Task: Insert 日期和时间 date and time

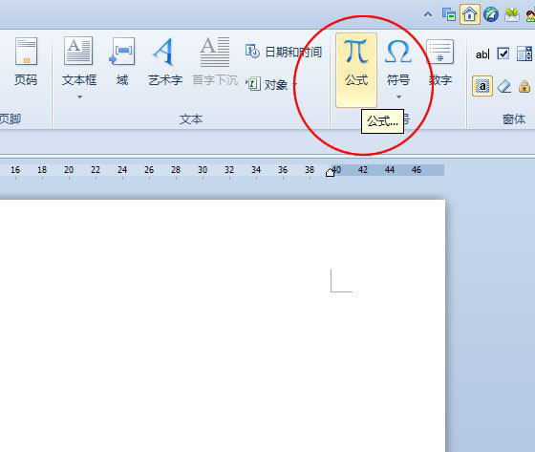Action: [x=283, y=52]
